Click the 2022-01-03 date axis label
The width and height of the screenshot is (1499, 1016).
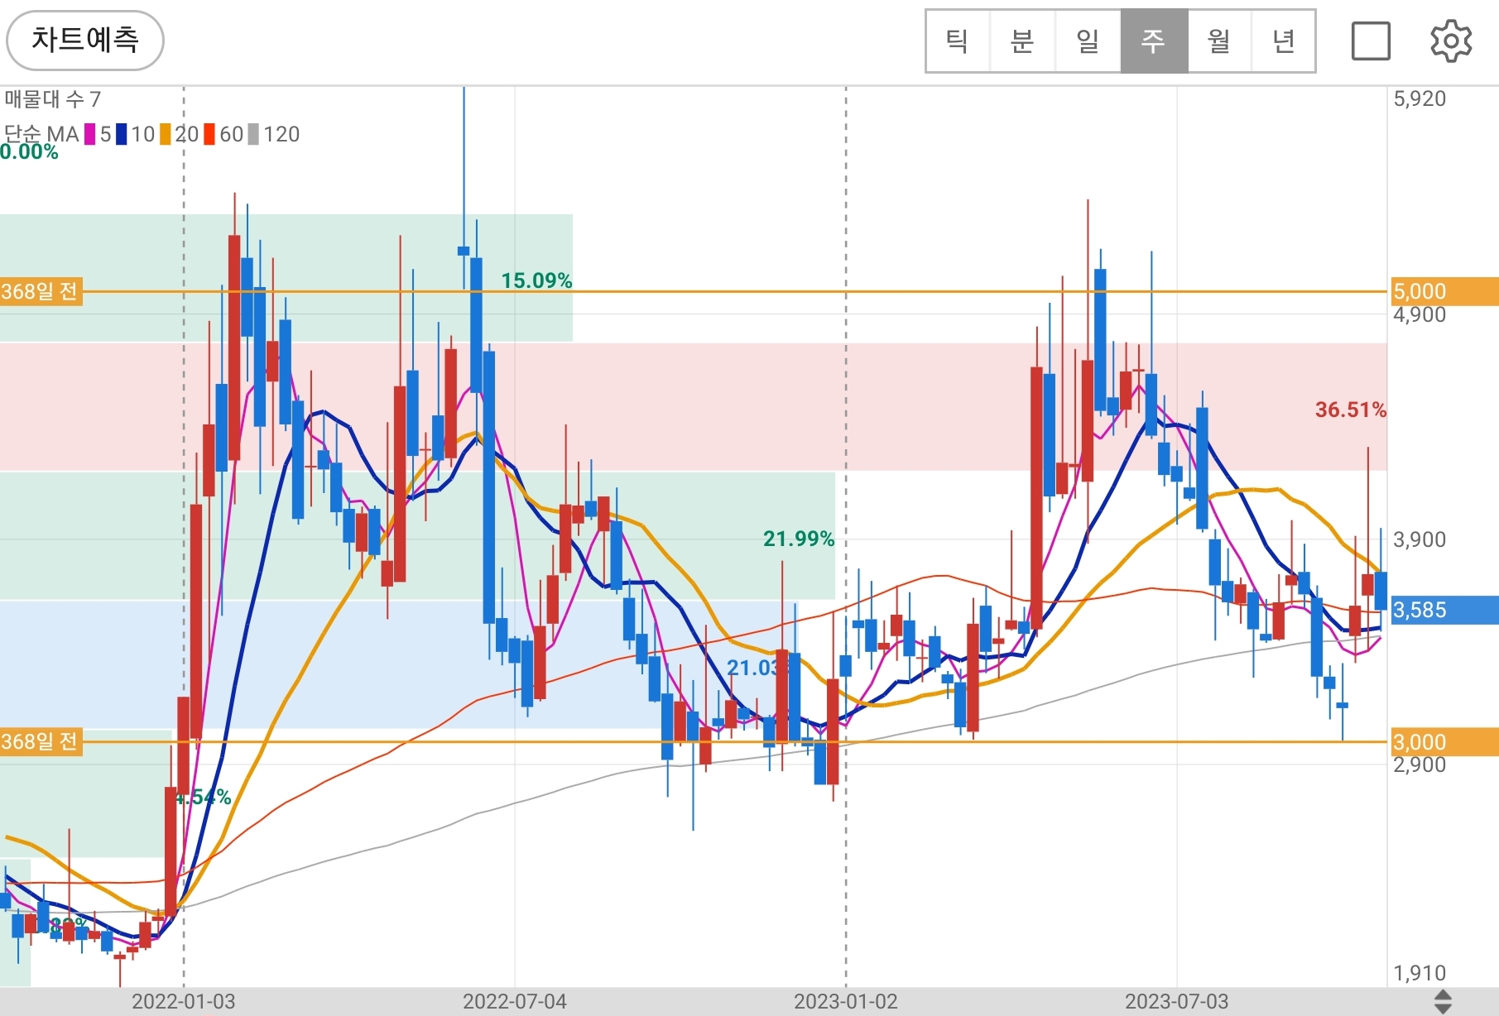(x=184, y=1001)
